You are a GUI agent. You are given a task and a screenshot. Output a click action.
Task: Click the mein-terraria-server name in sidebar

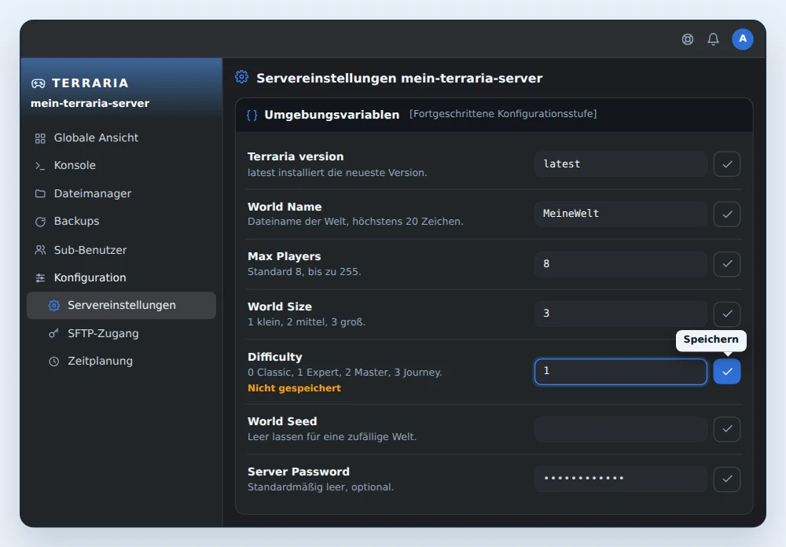click(90, 103)
